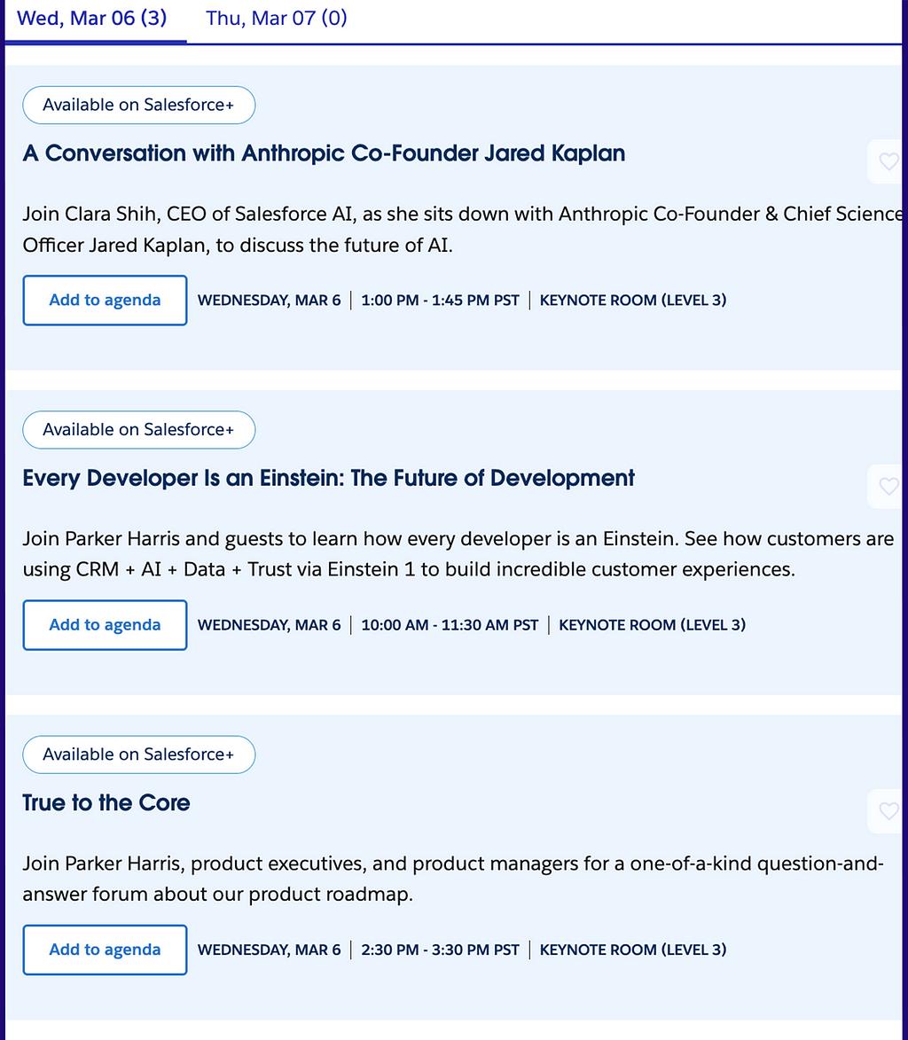Toggle favorite heart on True to the Core
Image resolution: width=908 pixels, height=1040 pixels.
(x=888, y=810)
